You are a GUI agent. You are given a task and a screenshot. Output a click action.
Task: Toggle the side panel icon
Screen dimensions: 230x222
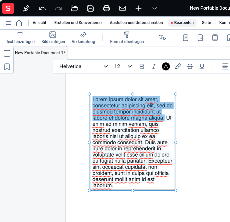click(7, 53)
